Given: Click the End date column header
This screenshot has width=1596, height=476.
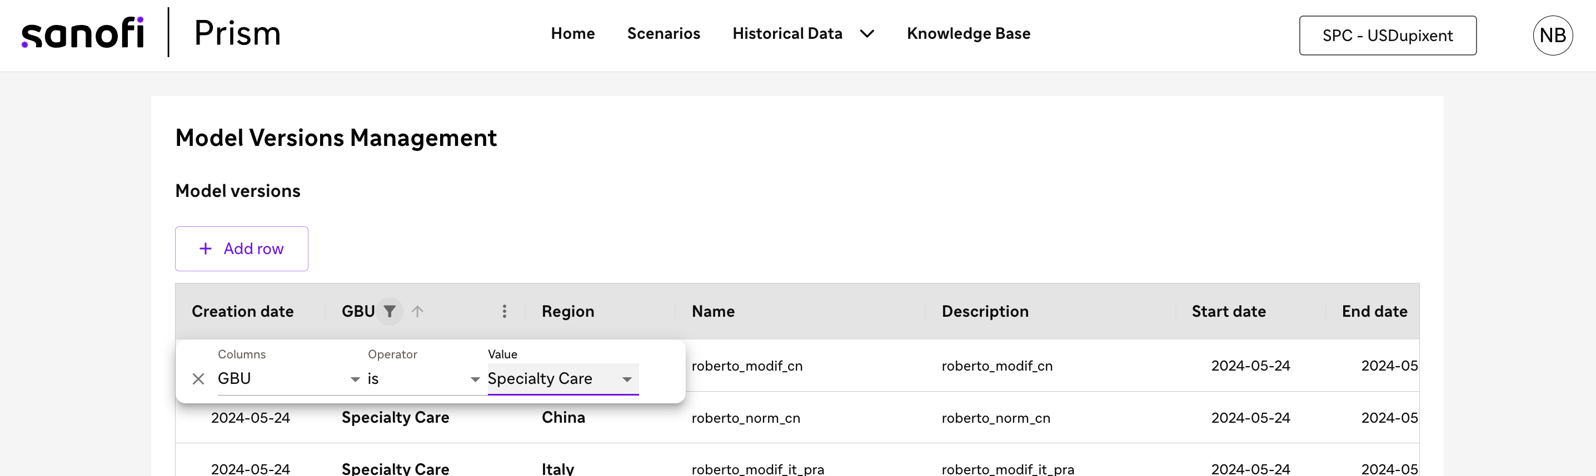Looking at the screenshot, I should coord(1374,311).
